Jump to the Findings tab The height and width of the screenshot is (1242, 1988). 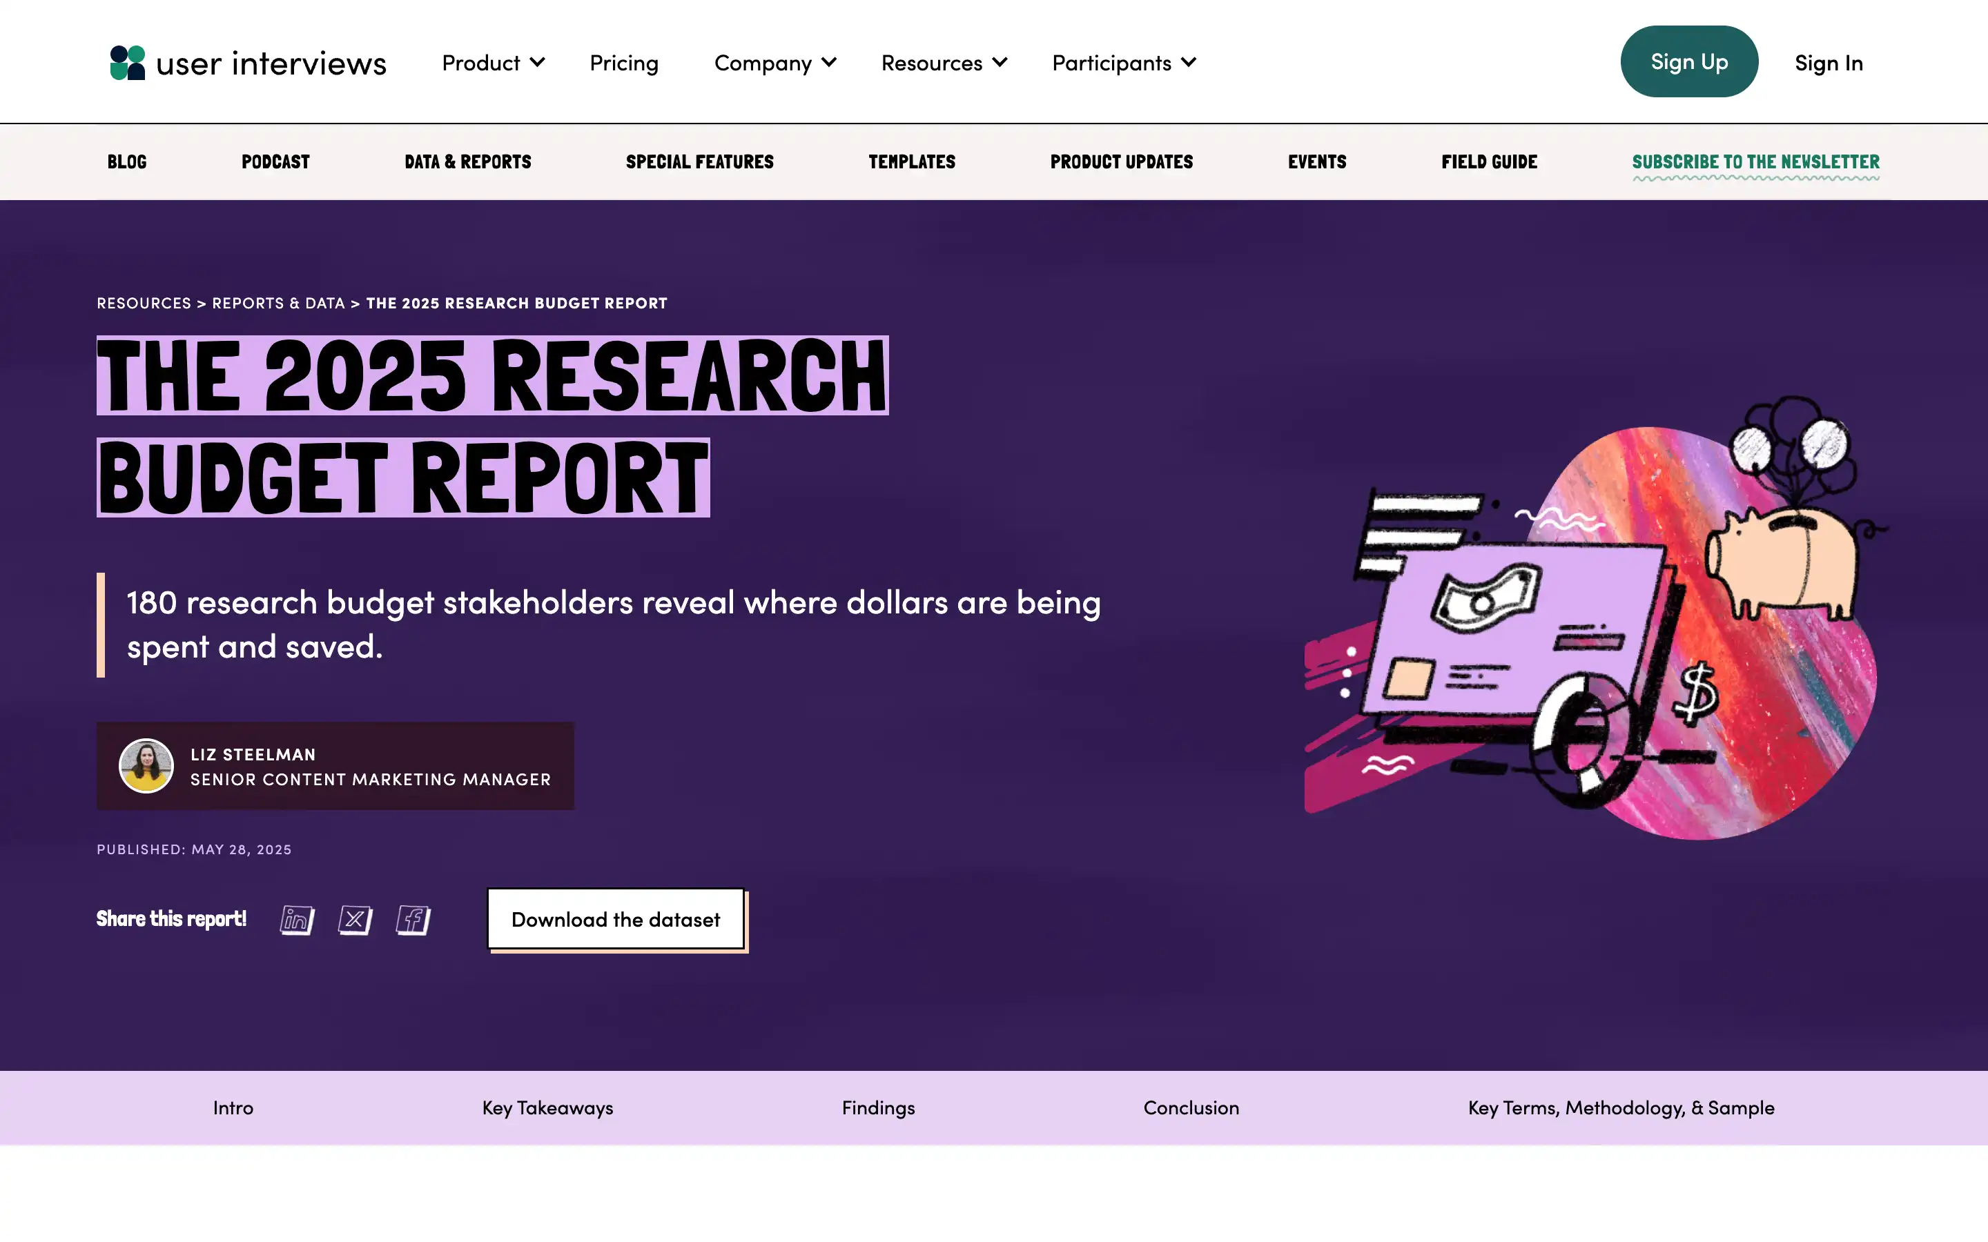(x=878, y=1107)
